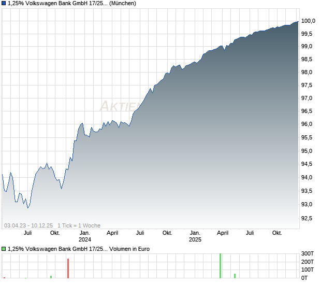This screenshot has width=321, height=283.
Task: Click the last 'Okt.' label in 2025
Action: point(277,233)
